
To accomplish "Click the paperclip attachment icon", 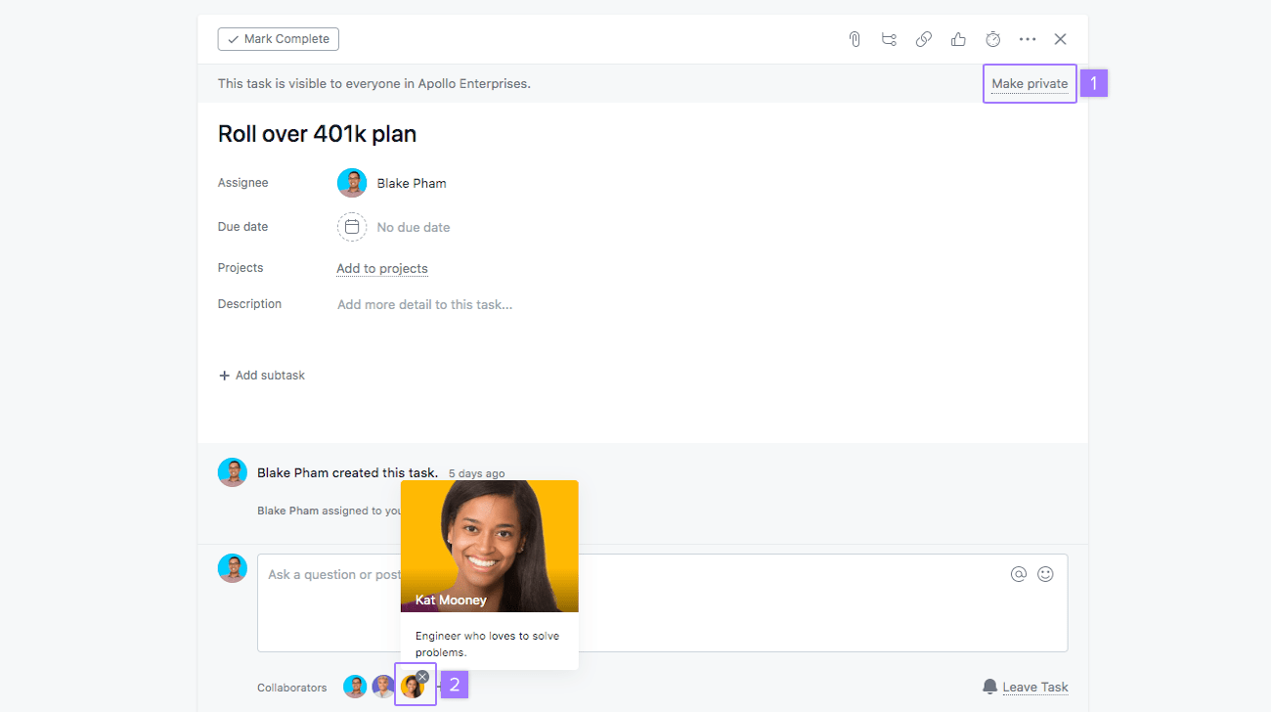I will tap(855, 39).
